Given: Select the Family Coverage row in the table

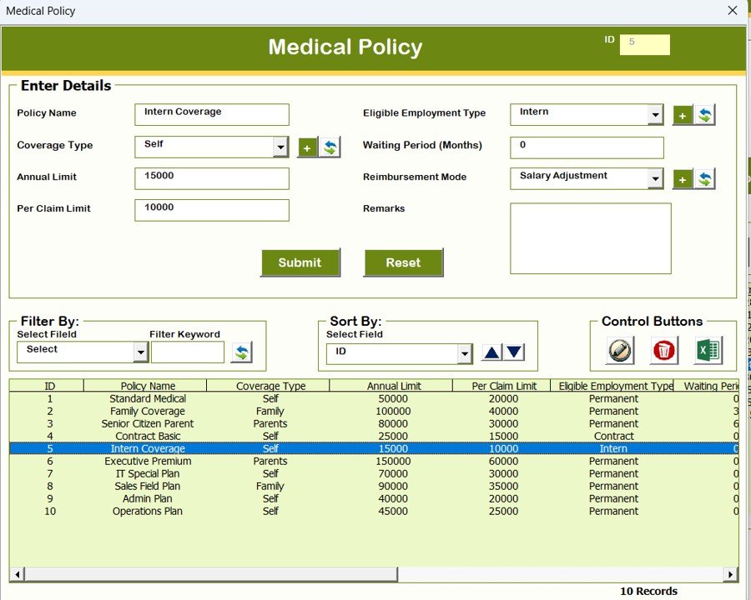Looking at the screenshot, I should (250, 411).
